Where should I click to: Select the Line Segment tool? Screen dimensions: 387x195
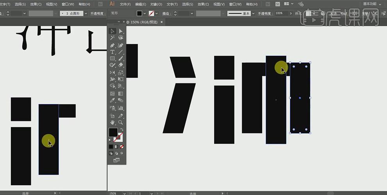[x=120, y=52]
